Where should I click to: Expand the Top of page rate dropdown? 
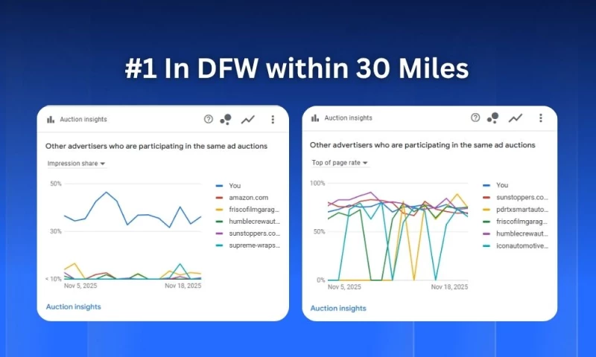pos(340,162)
